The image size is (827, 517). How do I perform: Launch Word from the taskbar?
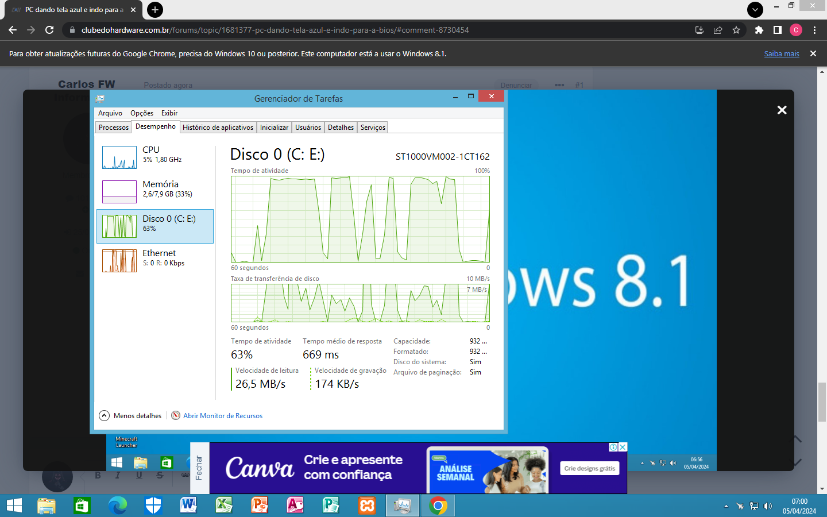188,506
